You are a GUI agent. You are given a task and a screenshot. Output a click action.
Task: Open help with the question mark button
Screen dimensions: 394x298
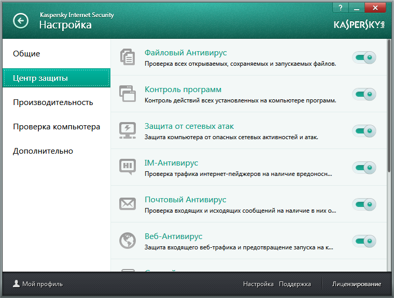pos(341,8)
